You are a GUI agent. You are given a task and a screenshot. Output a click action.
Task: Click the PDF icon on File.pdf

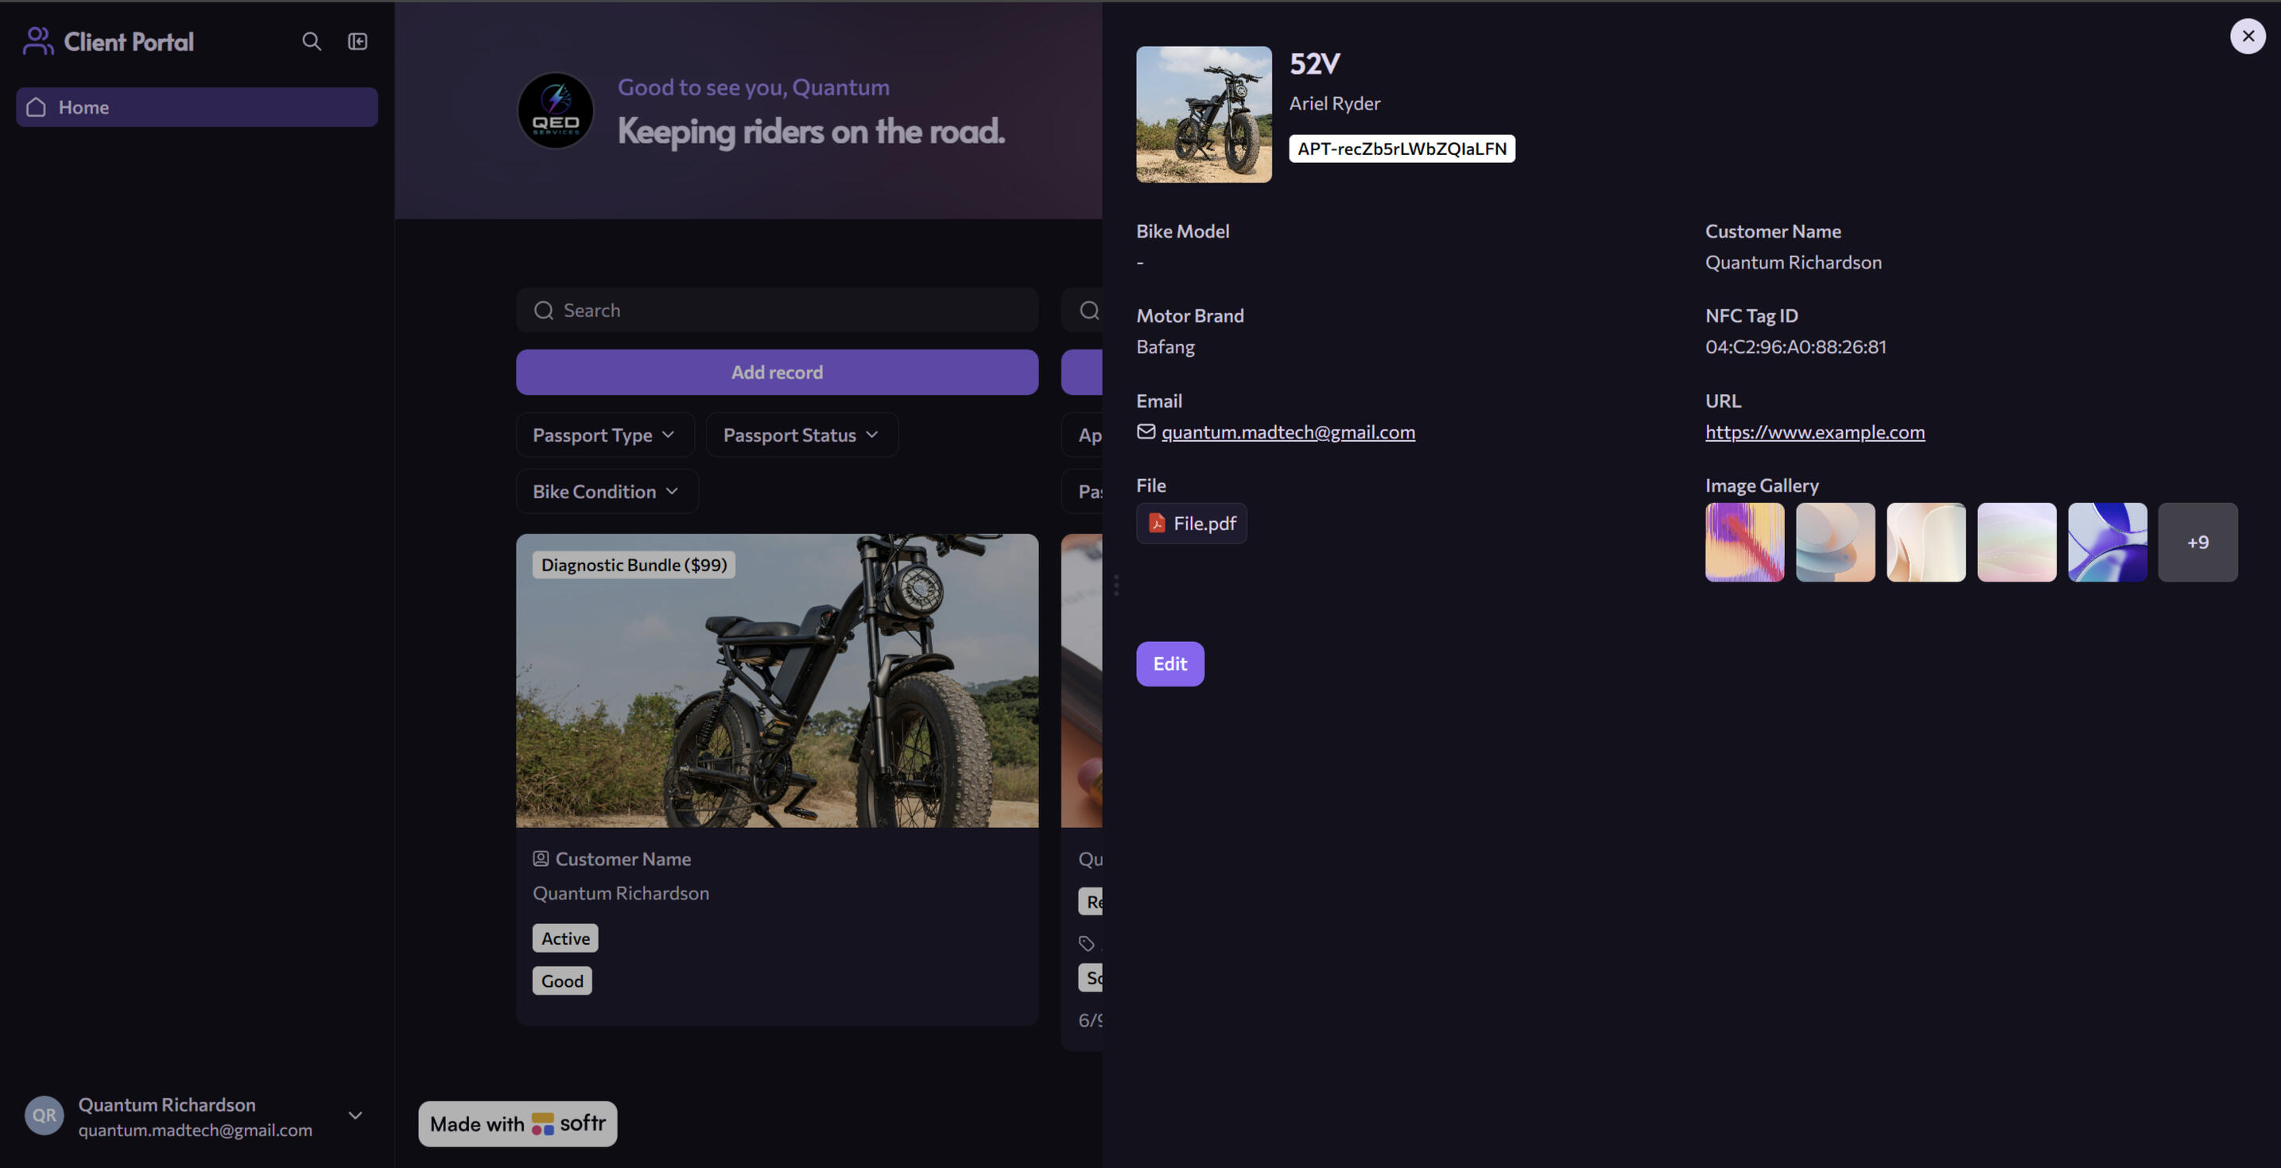point(1157,523)
